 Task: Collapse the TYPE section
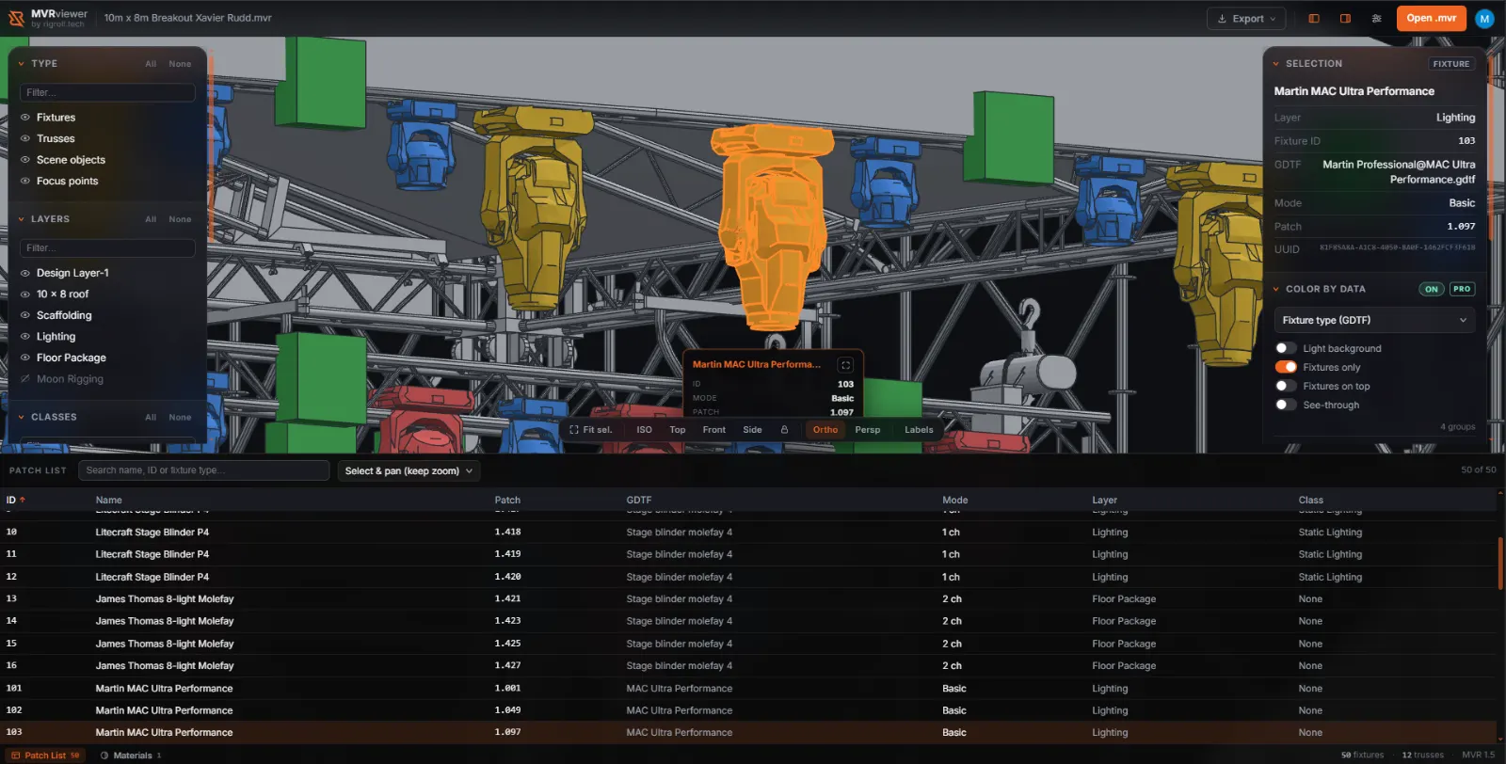click(x=21, y=64)
